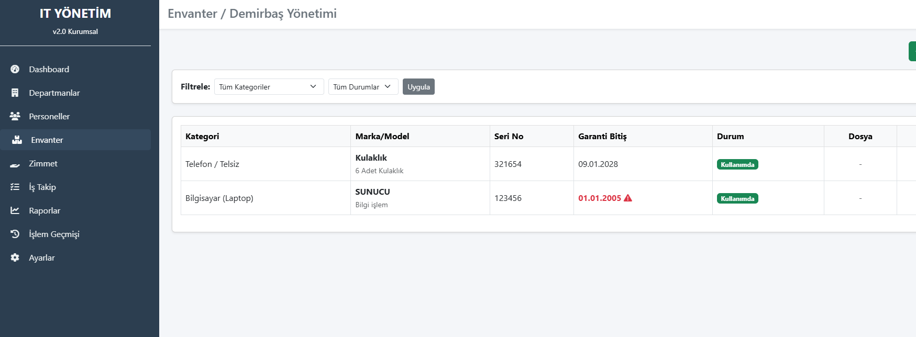
Task: Click the Raporlar chart icon
Action: (x=15, y=210)
